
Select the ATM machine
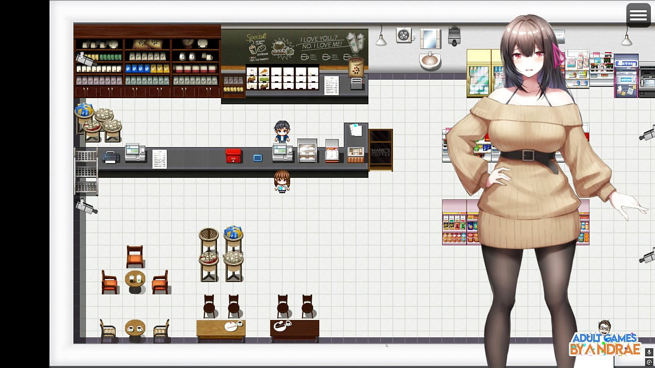tap(626, 76)
